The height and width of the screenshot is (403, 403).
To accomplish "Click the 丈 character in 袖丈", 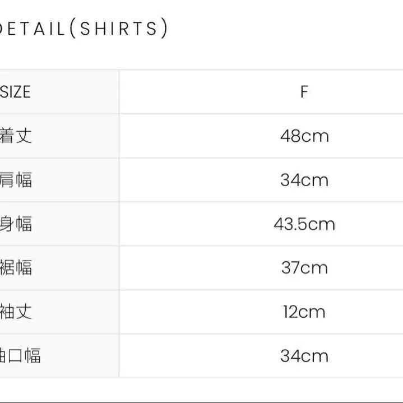I will [24, 312].
